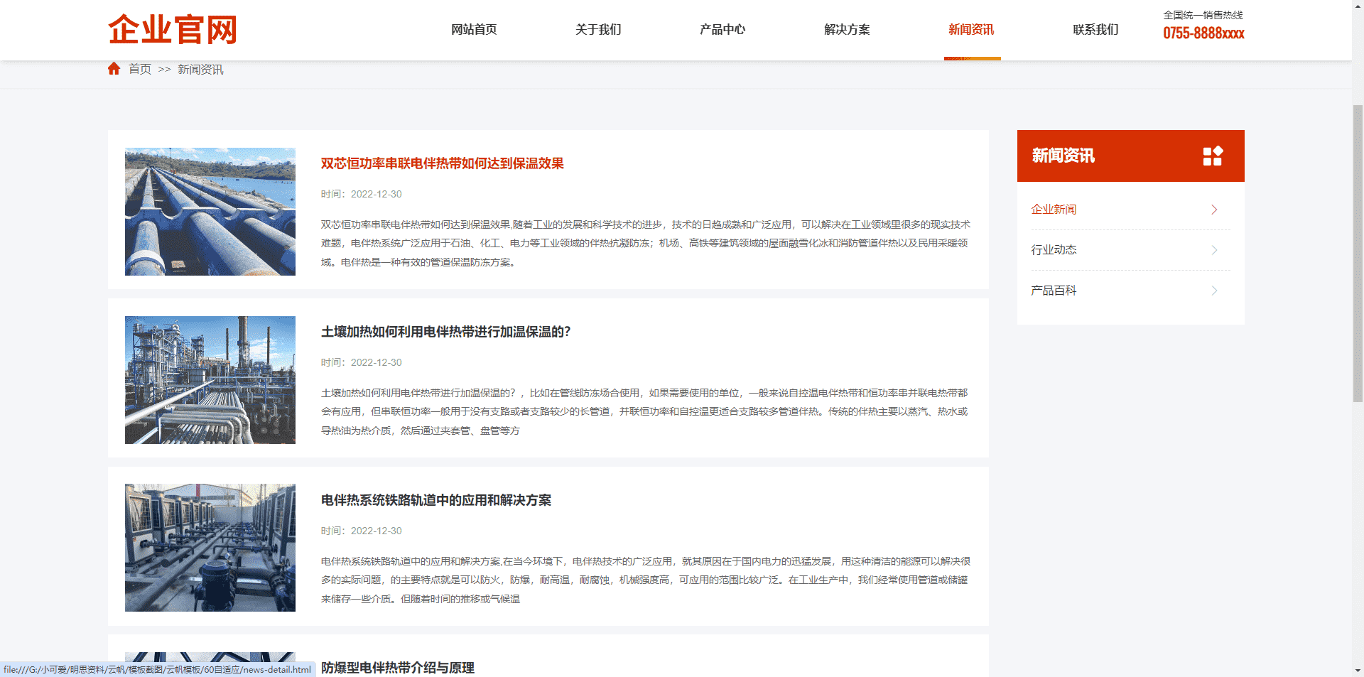Open article 土壤加热如何利用电伴热带进行加温保温的?
Image resolution: width=1364 pixels, height=677 pixels.
click(445, 332)
